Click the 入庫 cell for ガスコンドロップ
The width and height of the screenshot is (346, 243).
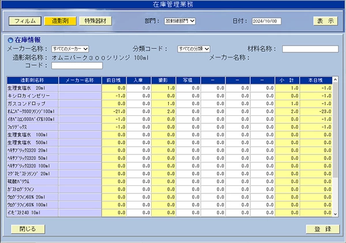pos(139,104)
